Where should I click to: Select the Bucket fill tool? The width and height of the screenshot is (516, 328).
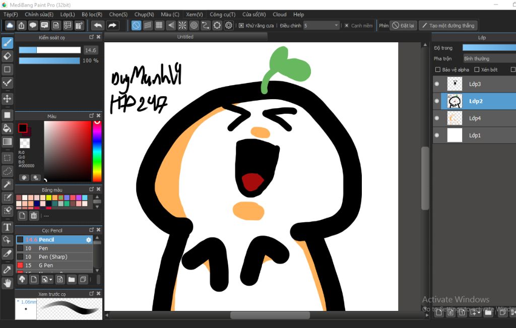click(x=8, y=128)
